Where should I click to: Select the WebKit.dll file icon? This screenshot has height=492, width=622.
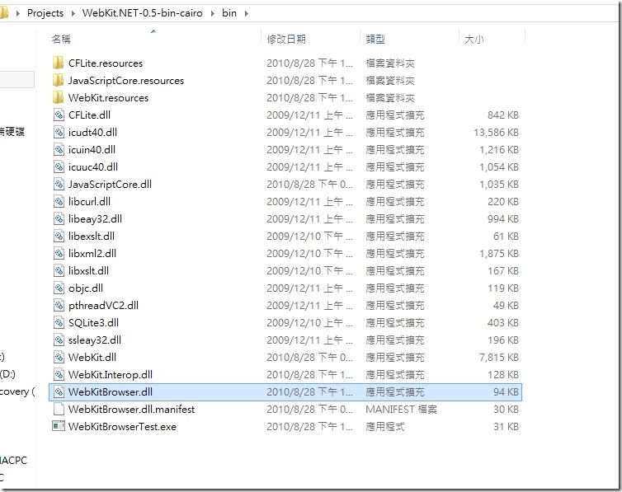[59, 357]
